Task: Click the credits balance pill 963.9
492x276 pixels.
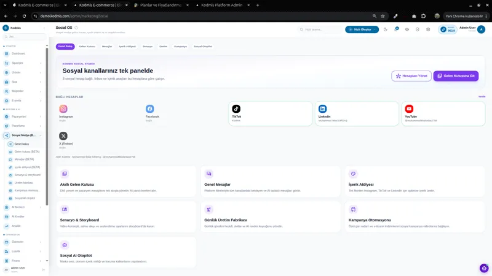Action: (x=448, y=29)
